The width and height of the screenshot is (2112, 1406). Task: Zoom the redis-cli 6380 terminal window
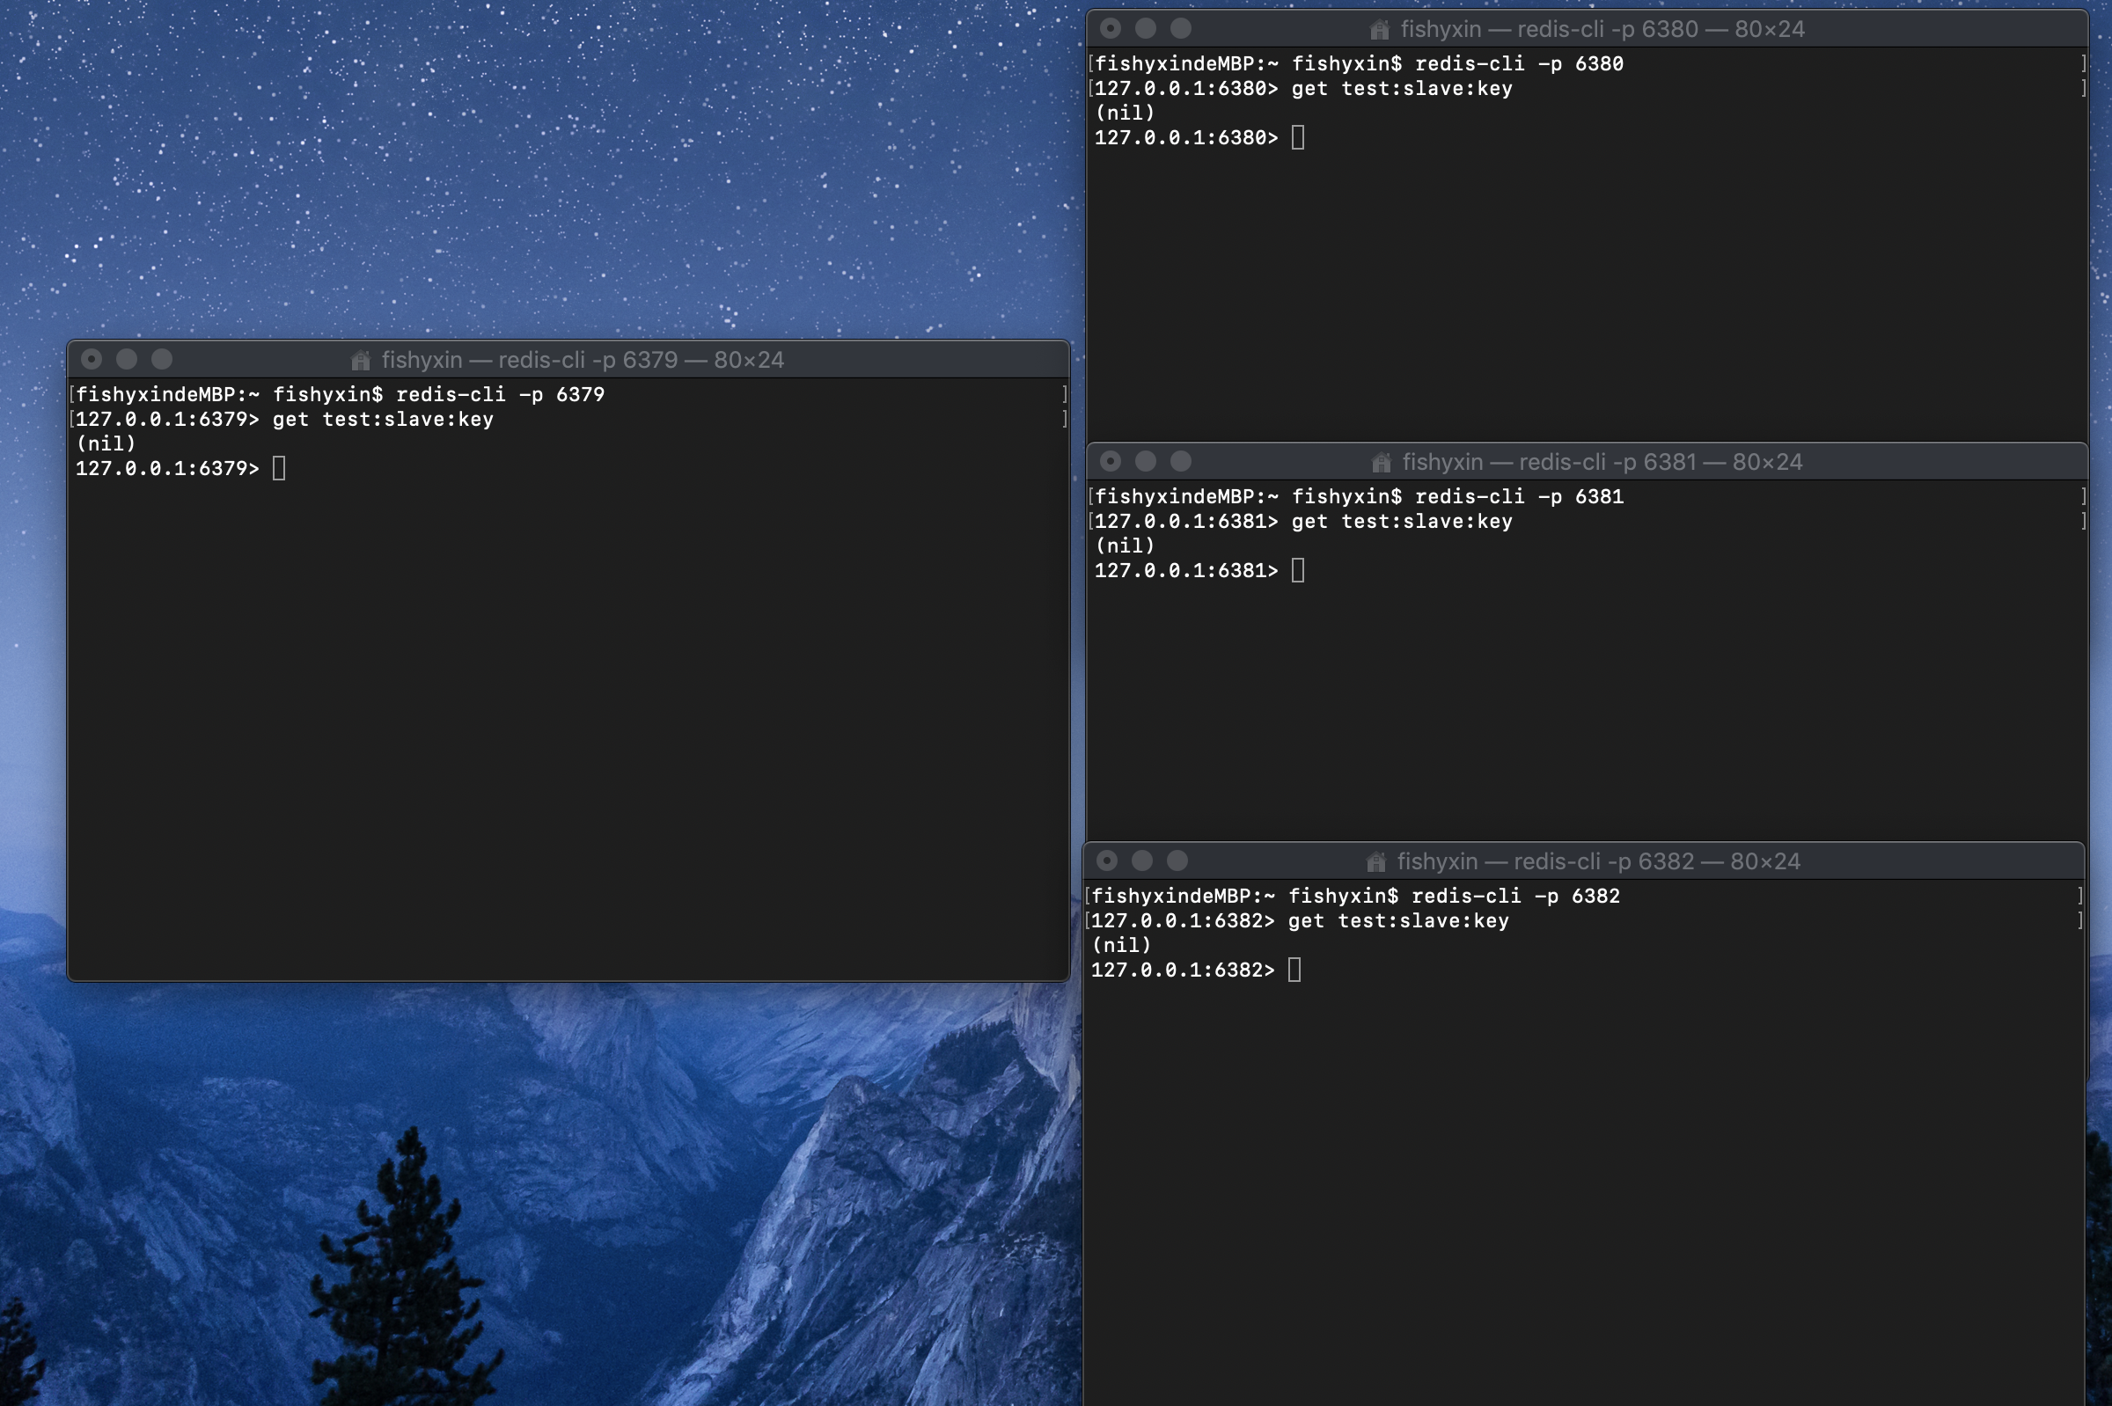tap(1180, 29)
